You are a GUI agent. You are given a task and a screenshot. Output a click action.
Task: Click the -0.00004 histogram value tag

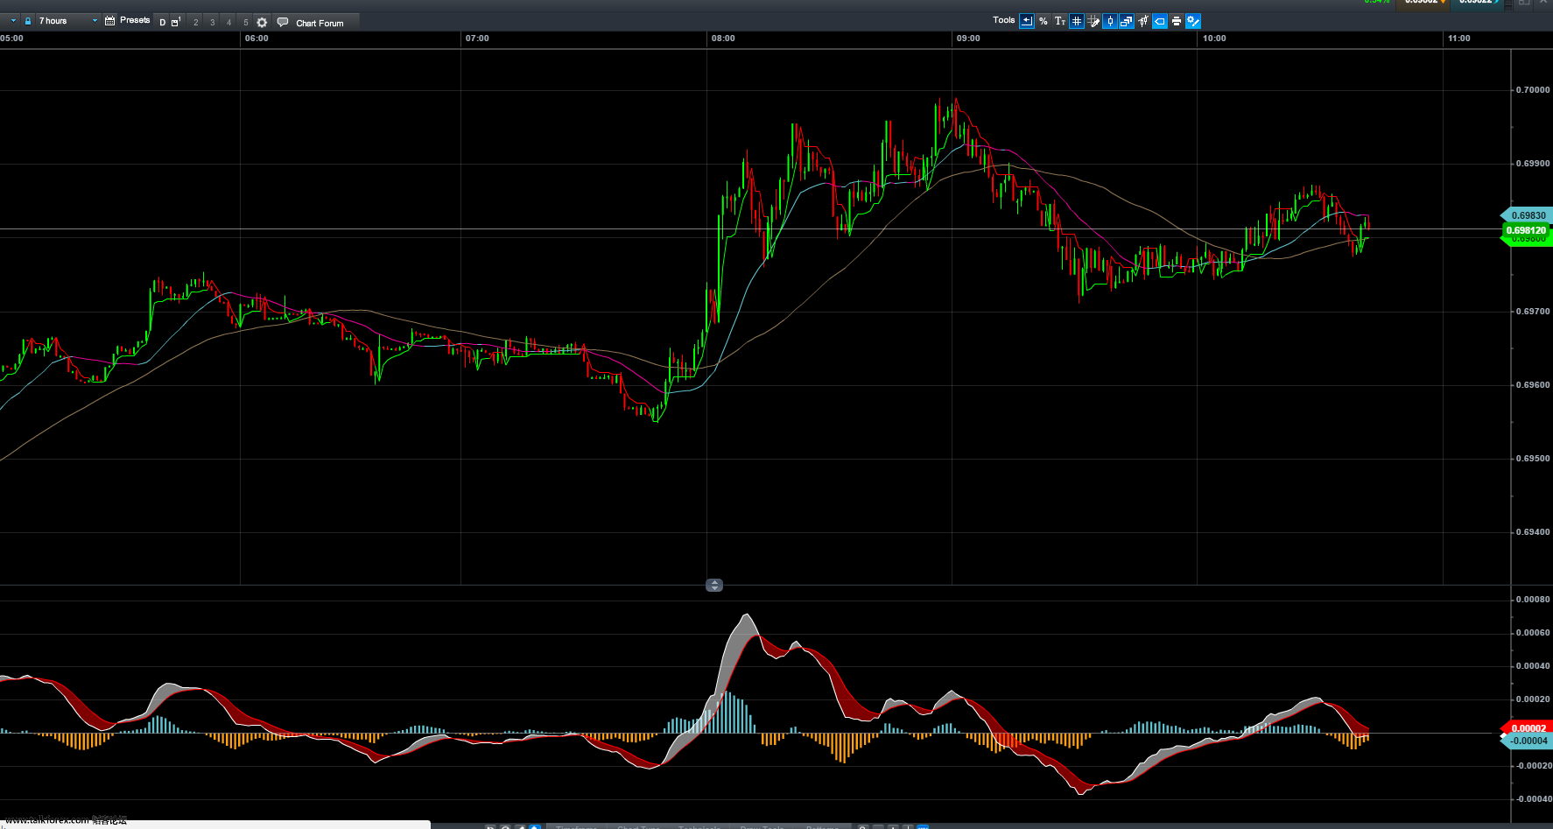1528,741
